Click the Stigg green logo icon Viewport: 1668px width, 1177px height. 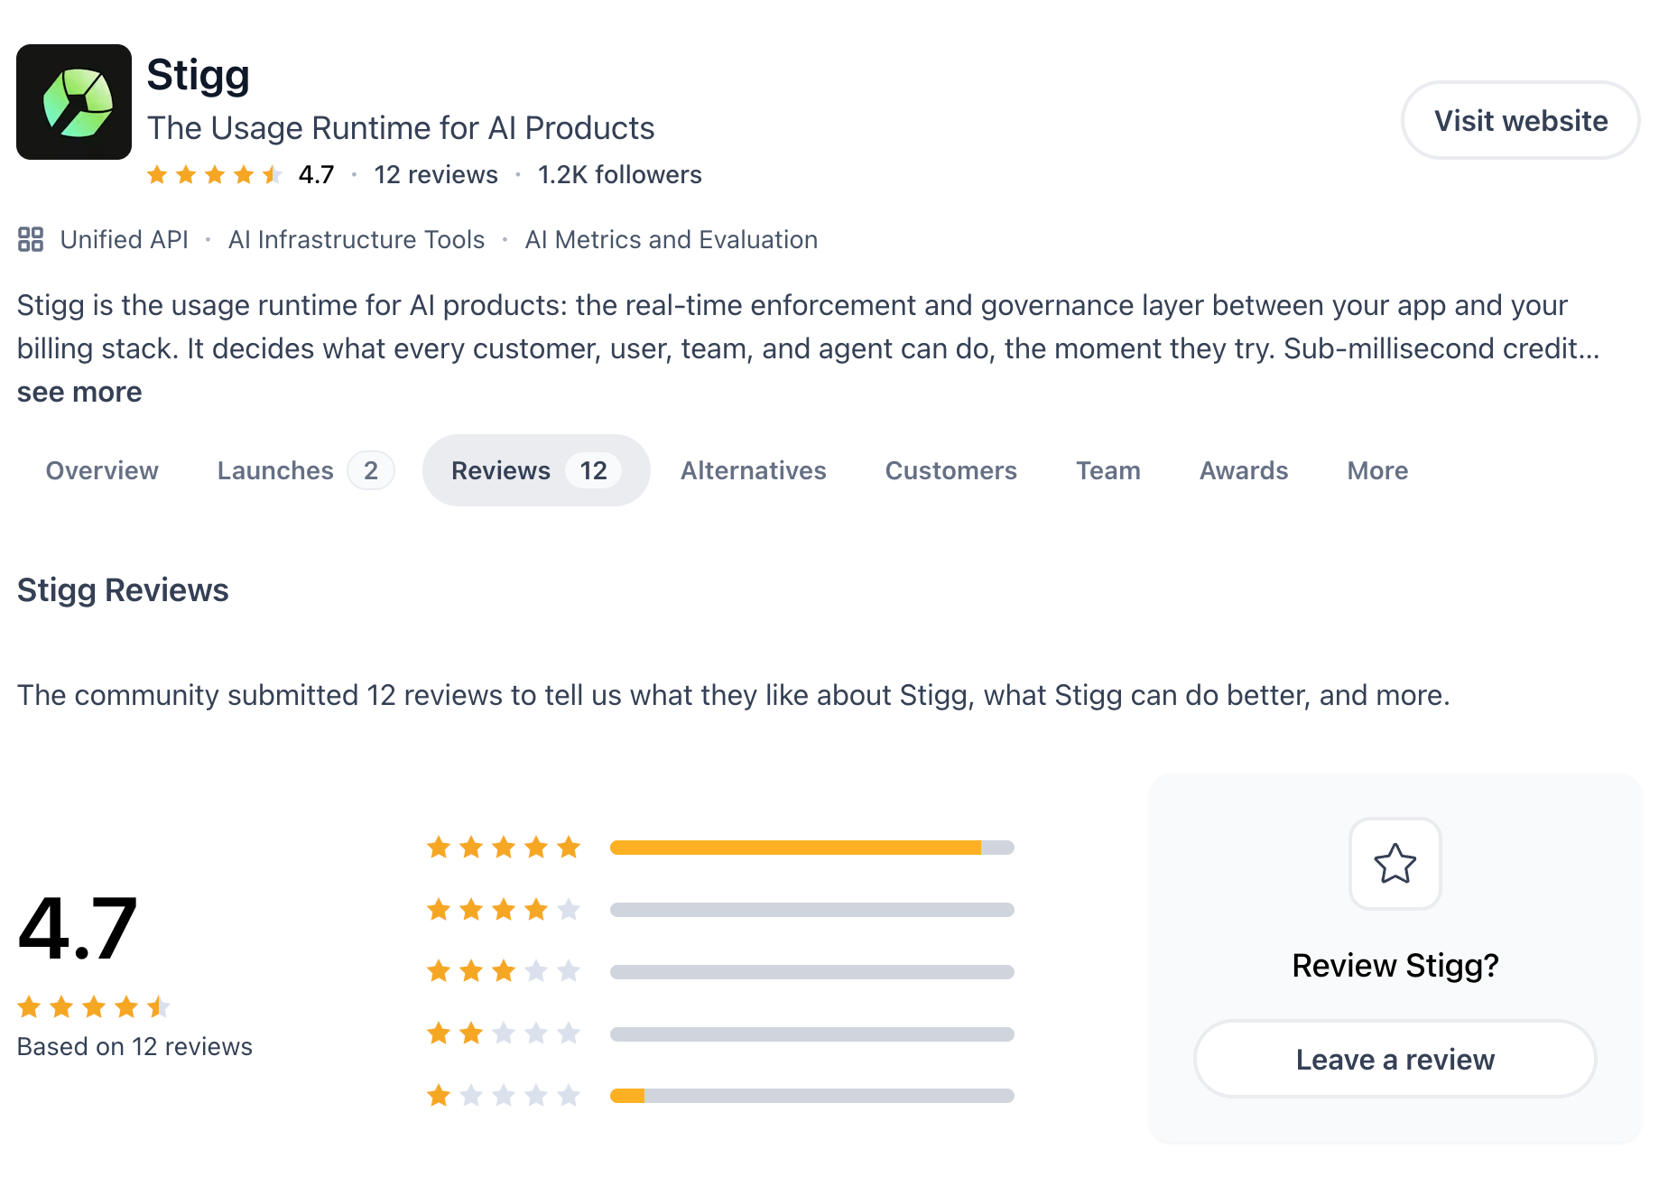(x=74, y=102)
